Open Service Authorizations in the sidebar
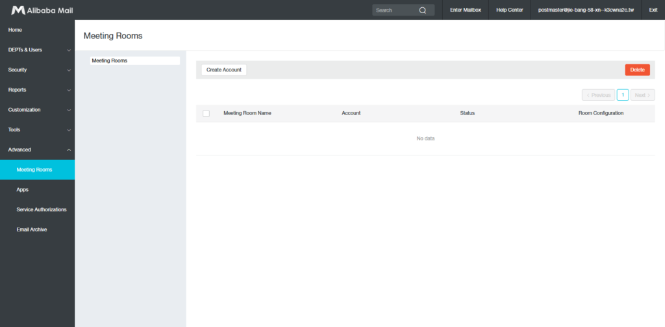The height and width of the screenshot is (327, 665). click(42, 210)
